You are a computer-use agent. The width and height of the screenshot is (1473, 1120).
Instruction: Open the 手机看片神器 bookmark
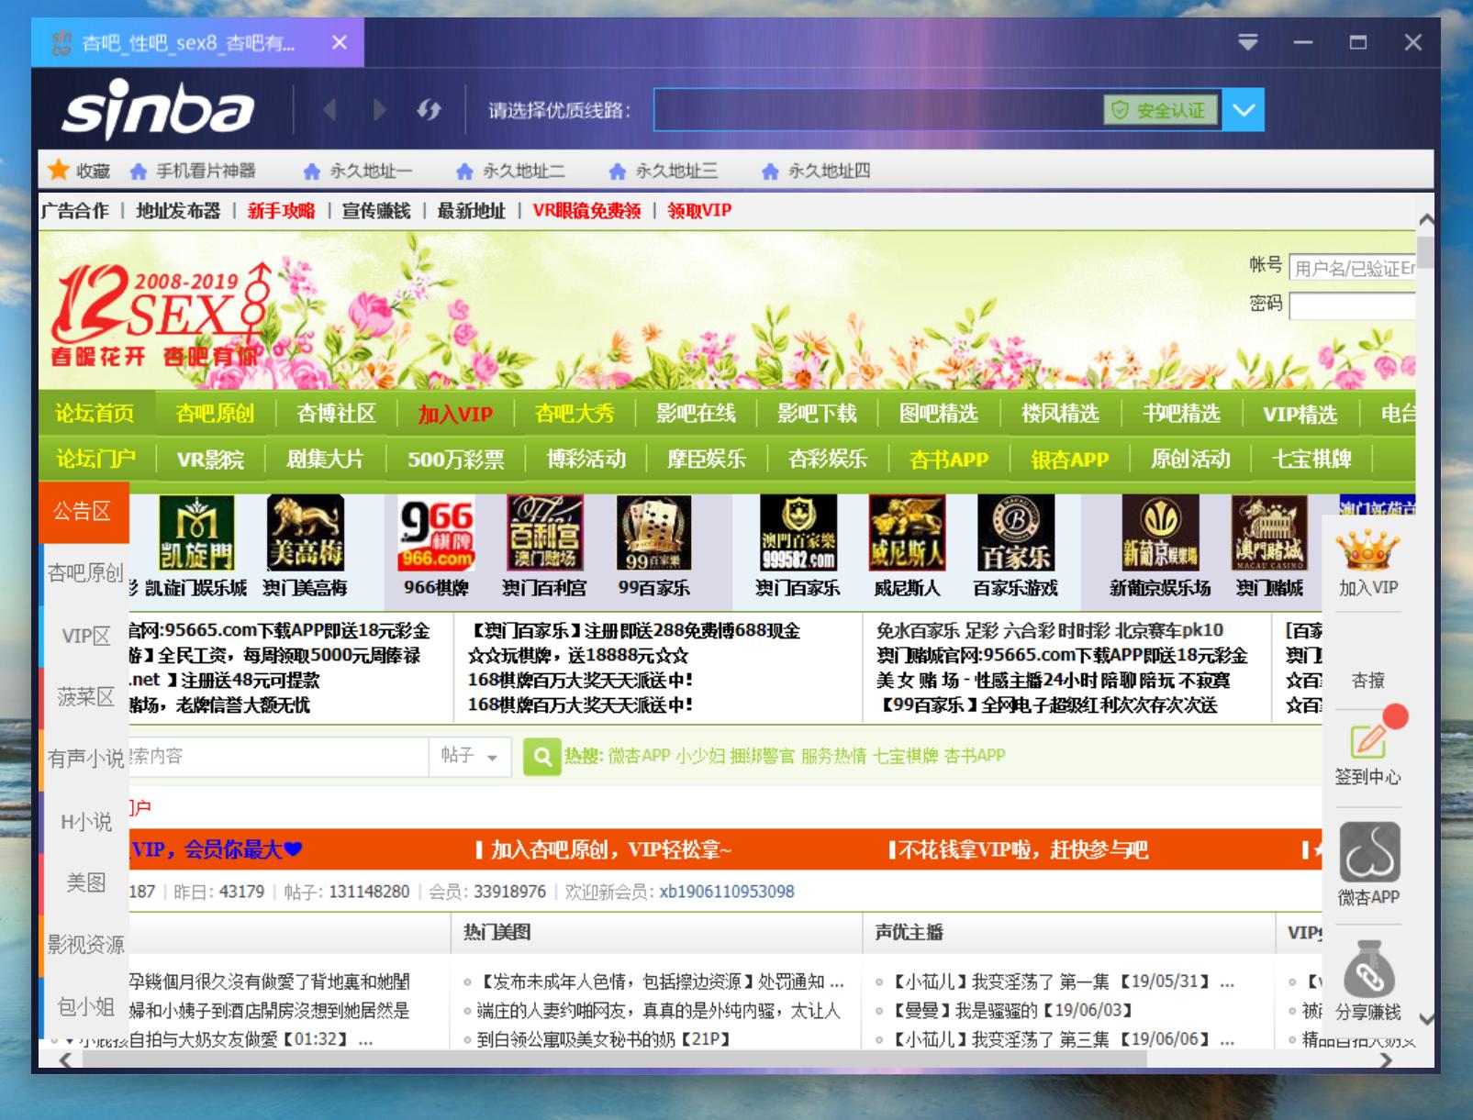193,171
